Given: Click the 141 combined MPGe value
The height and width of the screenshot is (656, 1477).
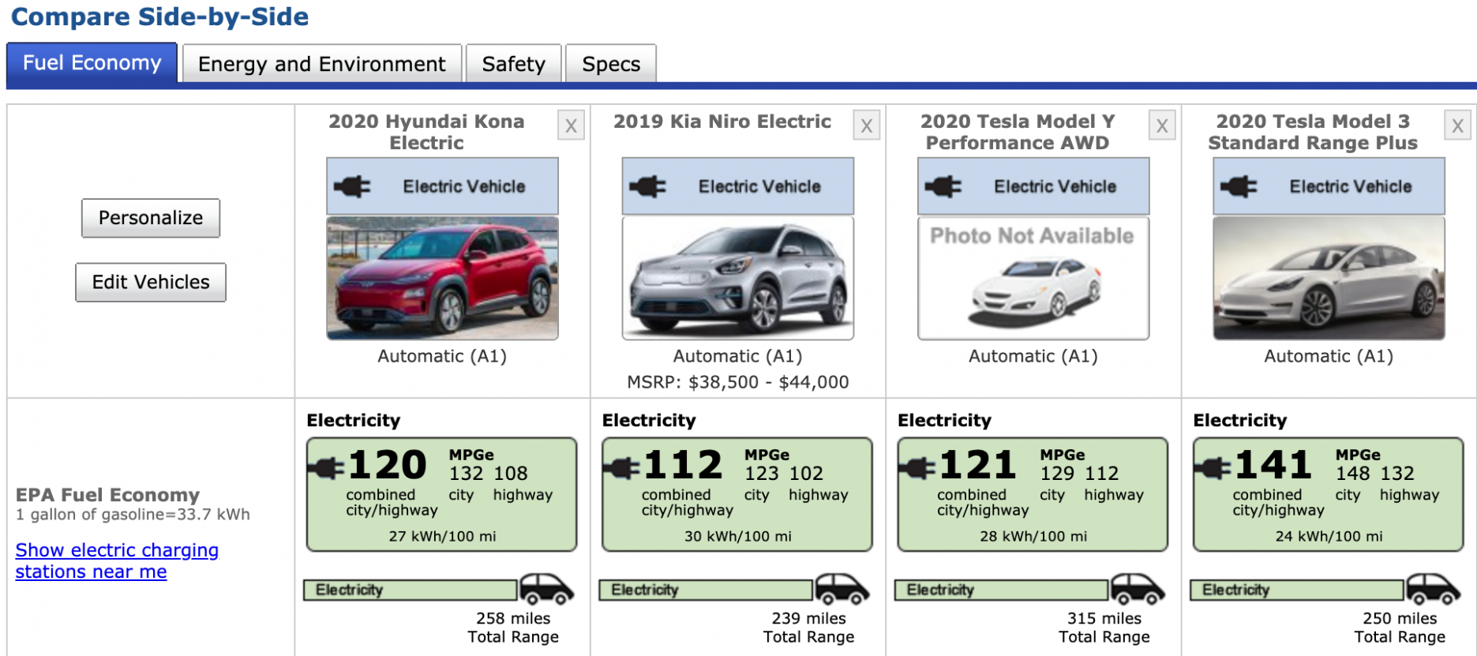Looking at the screenshot, I should (1273, 465).
